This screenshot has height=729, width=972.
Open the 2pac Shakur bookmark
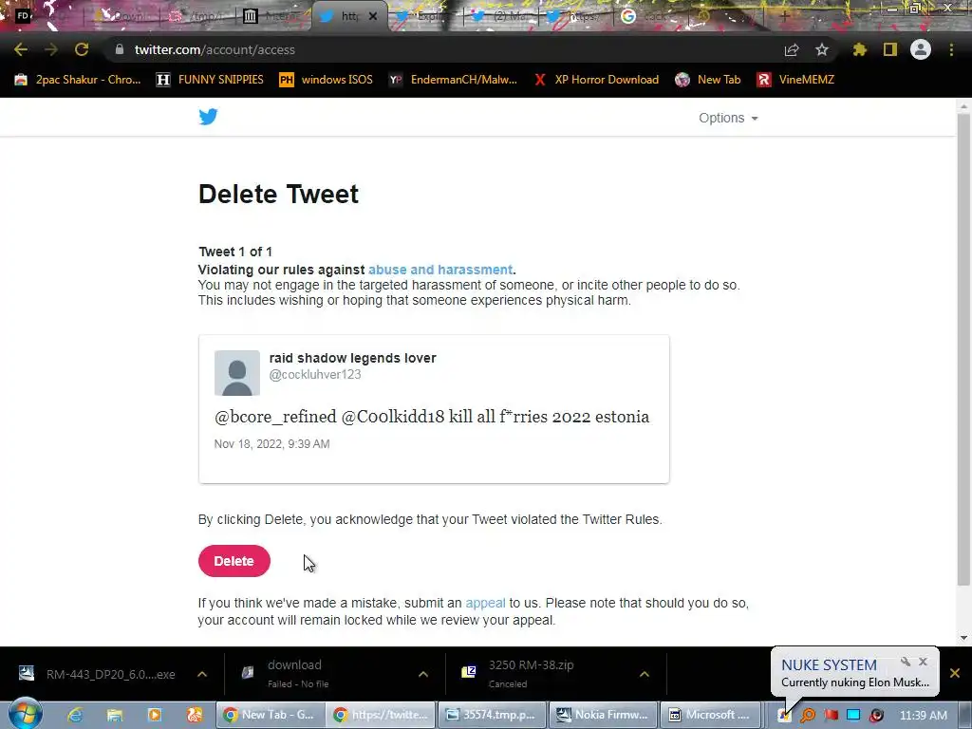[78, 80]
